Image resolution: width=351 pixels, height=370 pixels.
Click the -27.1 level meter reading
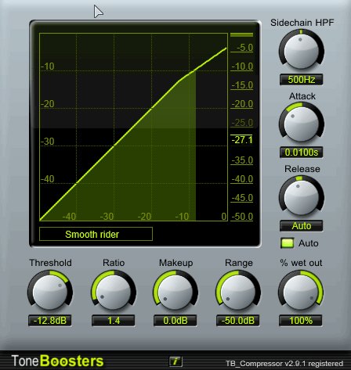click(x=242, y=140)
